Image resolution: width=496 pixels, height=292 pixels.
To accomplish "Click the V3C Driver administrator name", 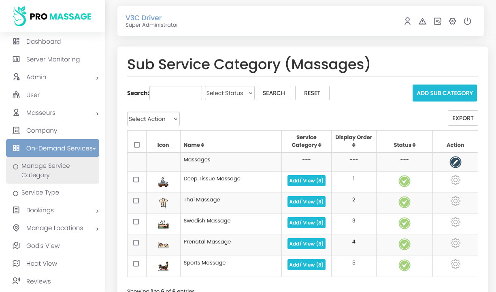I will point(143,18).
